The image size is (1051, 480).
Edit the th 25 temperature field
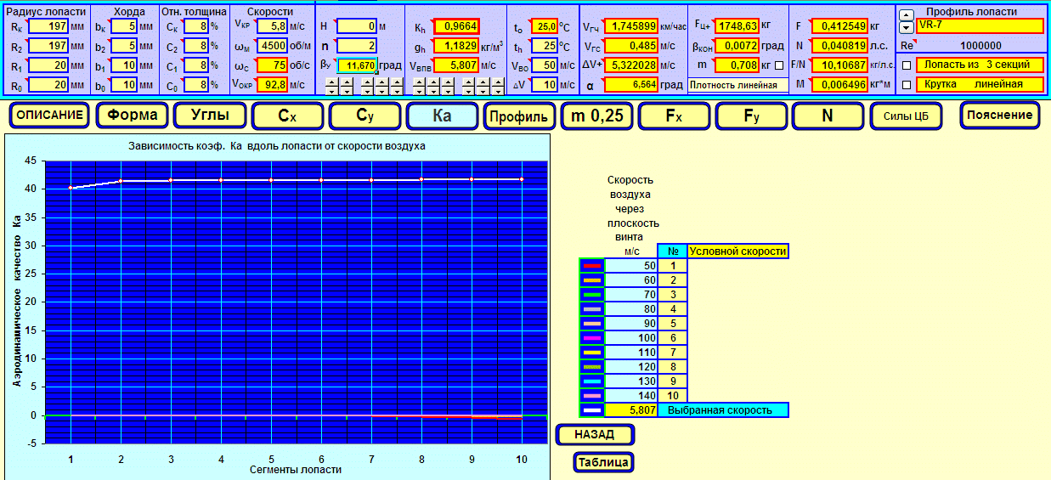(544, 46)
